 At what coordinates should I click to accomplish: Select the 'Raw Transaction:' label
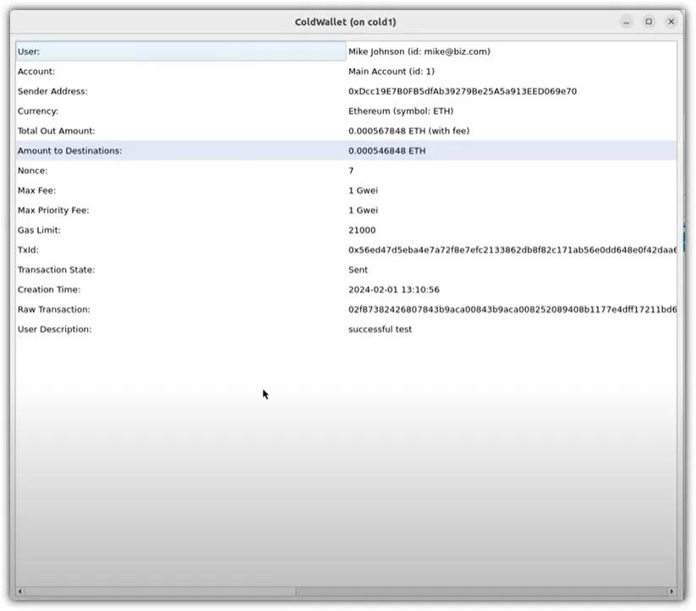tap(54, 309)
